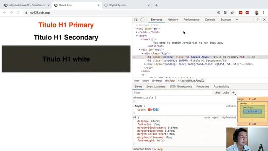Toggle the .cls classes button
This screenshot has width=268, height=151.
[226, 93]
